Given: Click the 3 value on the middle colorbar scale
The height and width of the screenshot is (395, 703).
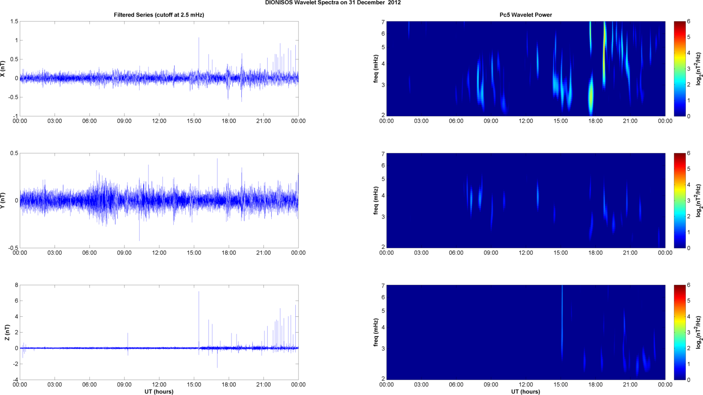Looking at the screenshot, I should tap(689, 201).
